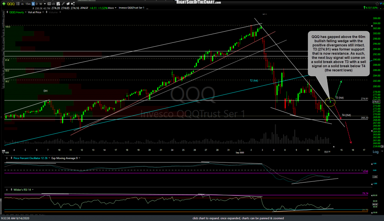The image size is (384, 221).
Task: Click the move handle before QQQ Hourly
Action: [7, 12]
